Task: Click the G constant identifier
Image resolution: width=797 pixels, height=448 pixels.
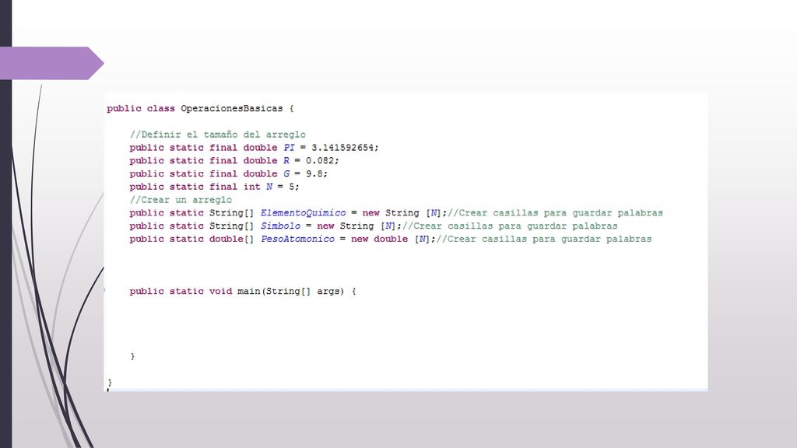Action: (286, 173)
